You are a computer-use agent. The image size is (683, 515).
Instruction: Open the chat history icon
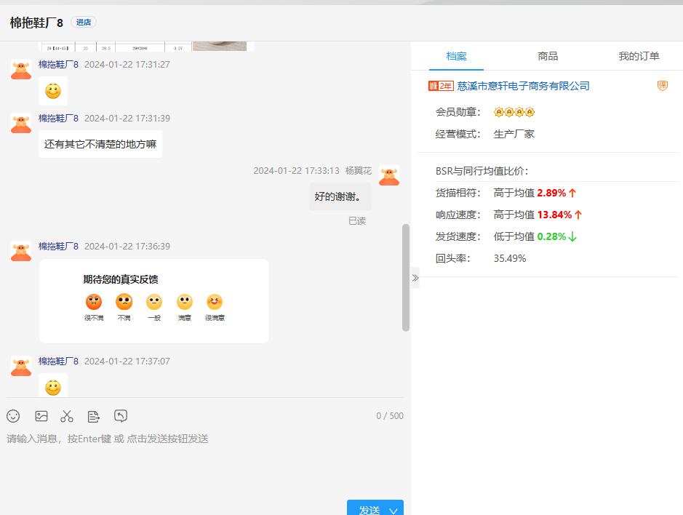point(121,416)
